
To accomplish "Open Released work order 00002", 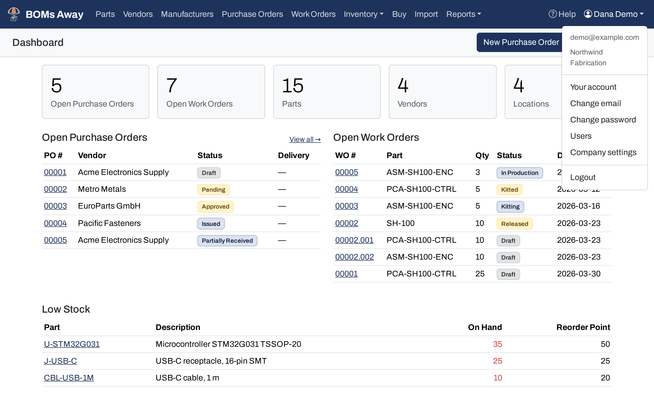I will point(346,223).
